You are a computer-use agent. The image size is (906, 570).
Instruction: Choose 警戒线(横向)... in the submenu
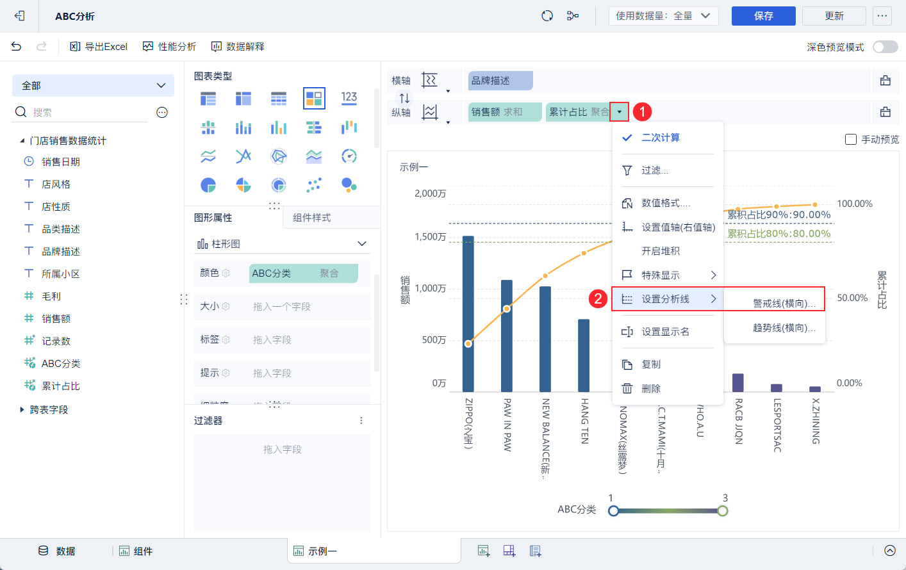(x=775, y=304)
